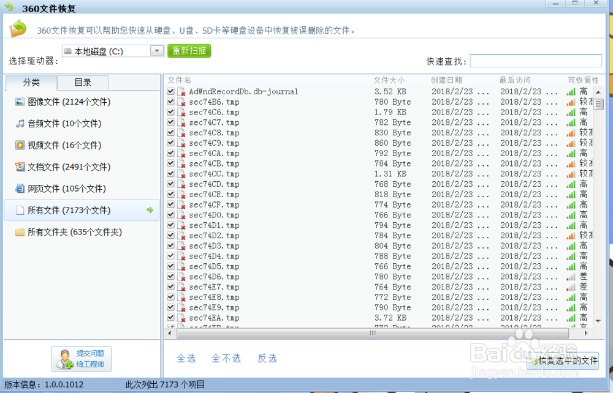
Task: Toggle checkbox for sec74D4.tmp
Action: [x=171, y=256]
